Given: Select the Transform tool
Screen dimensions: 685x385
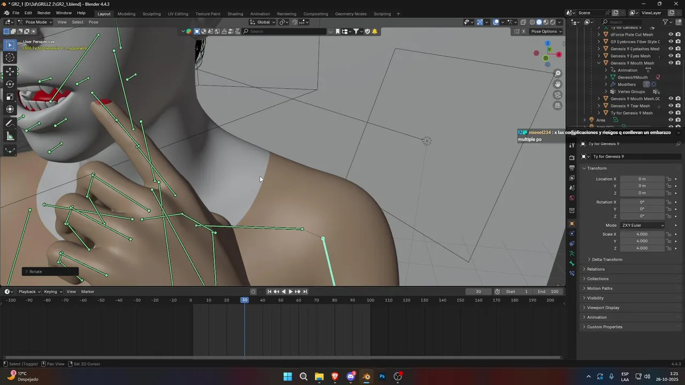Looking at the screenshot, I should (10, 110).
